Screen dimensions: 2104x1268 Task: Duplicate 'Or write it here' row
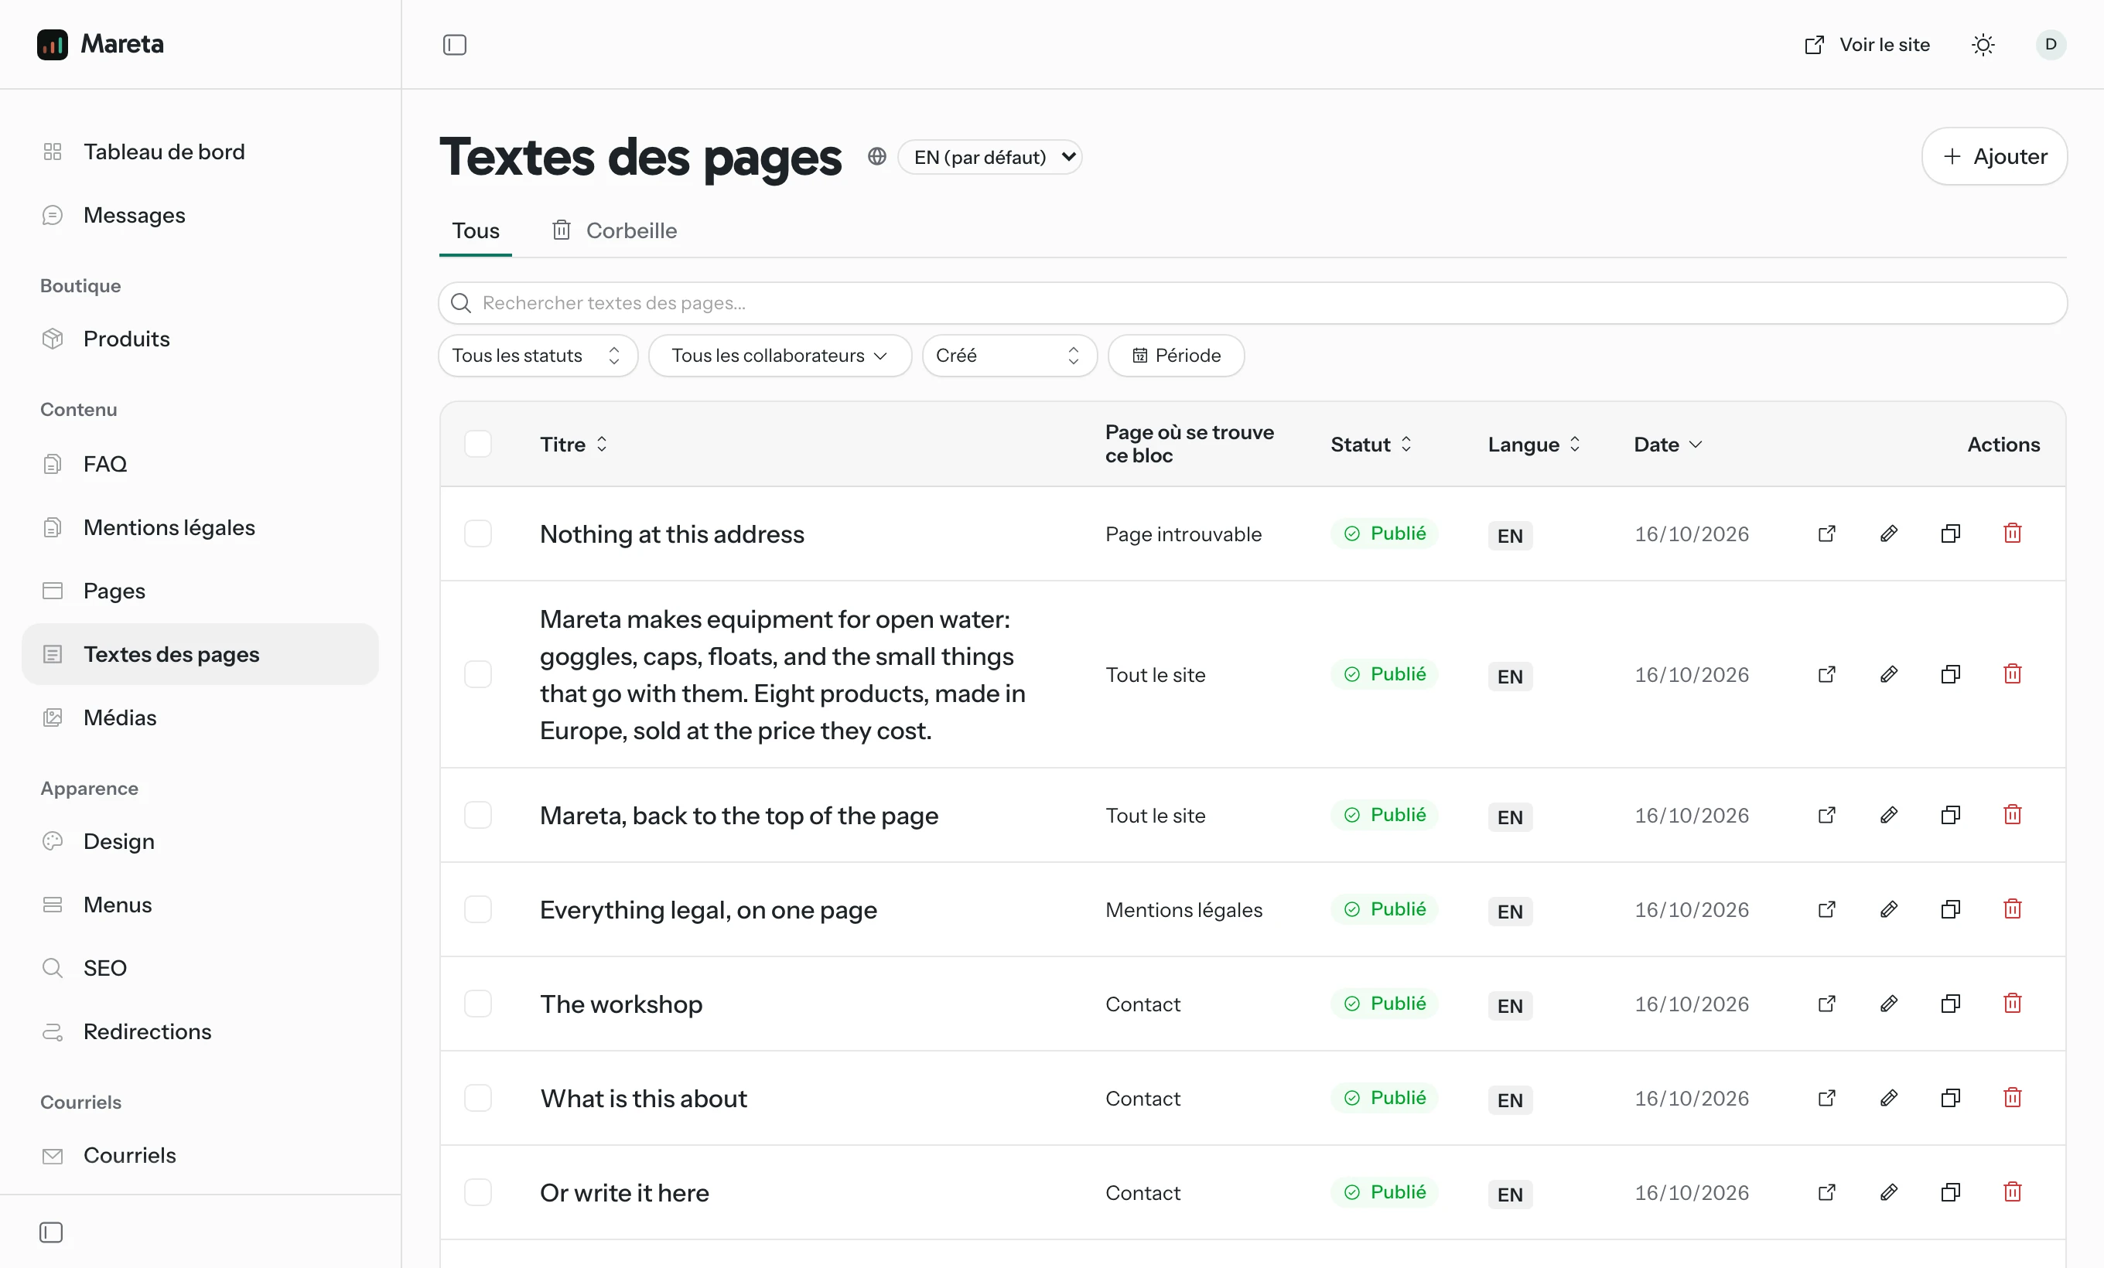(1950, 1193)
